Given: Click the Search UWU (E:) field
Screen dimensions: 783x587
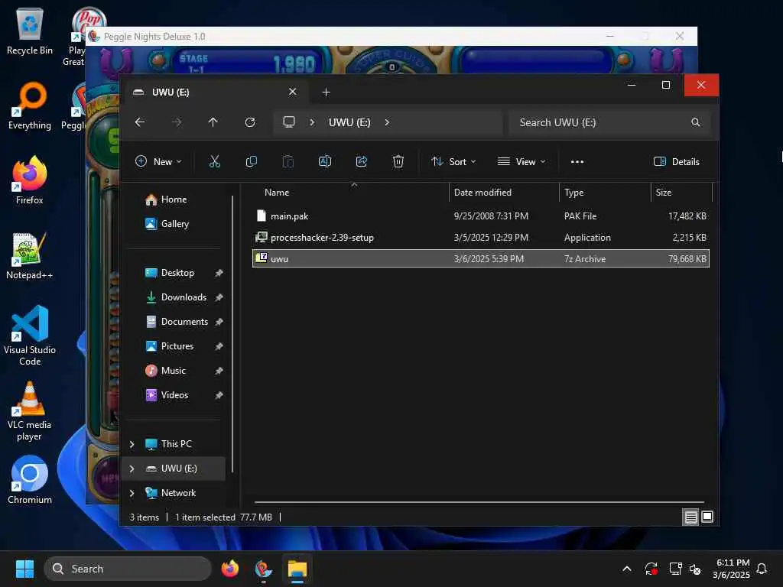Looking at the screenshot, I should [x=609, y=122].
